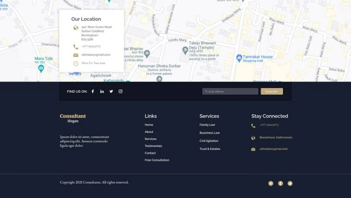Open the Services link under Links
This screenshot has height=198, width=351.
[150, 139]
